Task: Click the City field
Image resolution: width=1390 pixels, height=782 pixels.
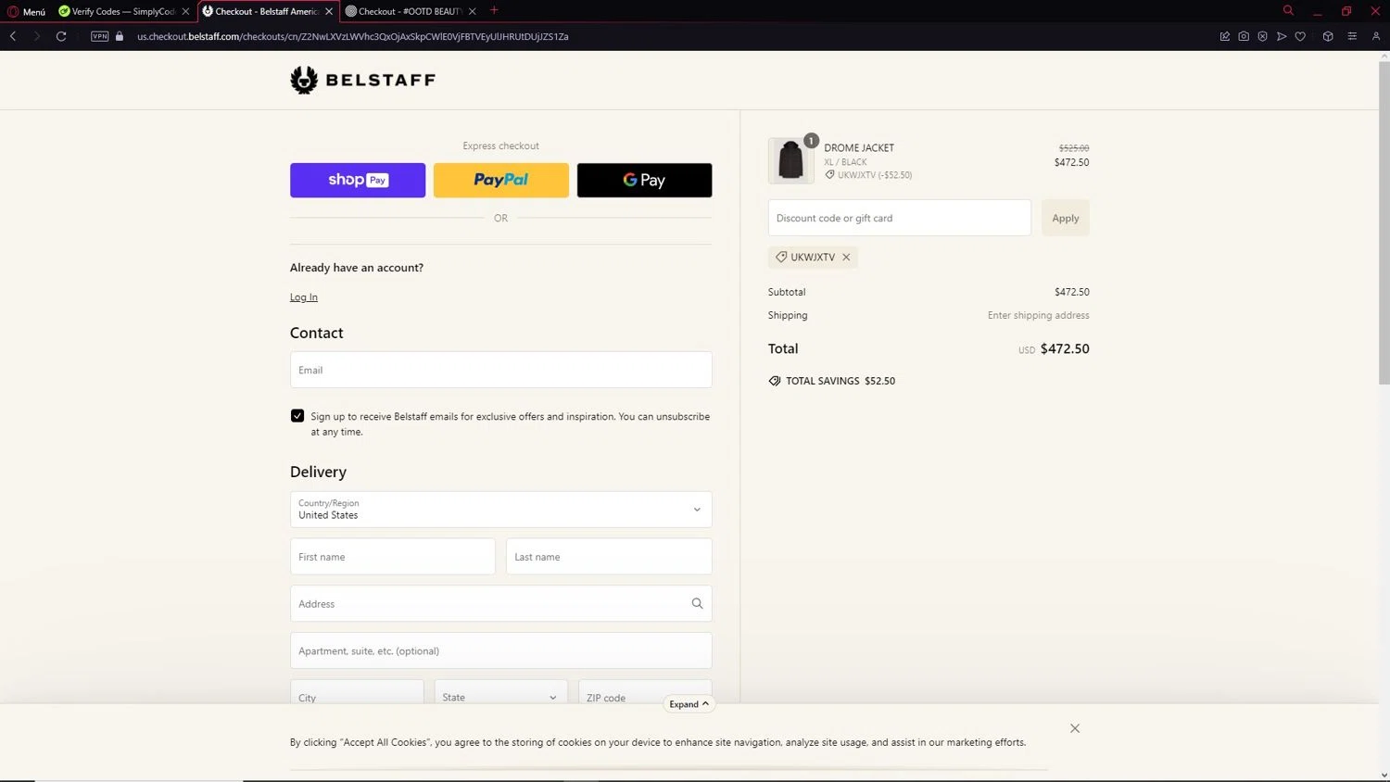Action: pos(357,691)
